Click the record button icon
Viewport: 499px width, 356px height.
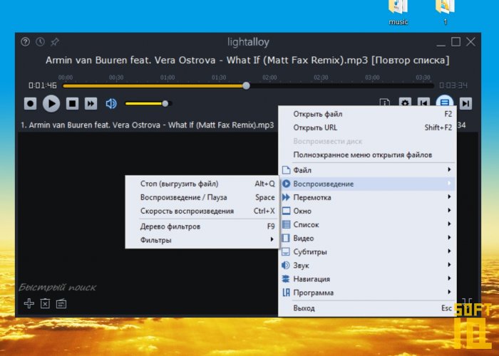pyautogui.click(x=30, y=104)
